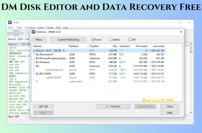Click the partitions list toolbar icon
This screenshot has width=202, height=133.
pos(16,34)
